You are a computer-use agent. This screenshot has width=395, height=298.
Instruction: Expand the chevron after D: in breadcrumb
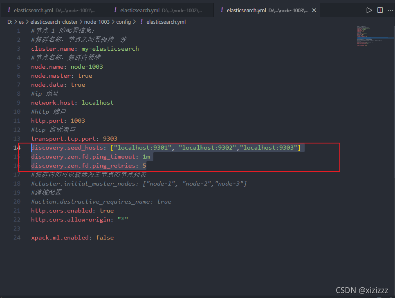(x=16, y=22)
